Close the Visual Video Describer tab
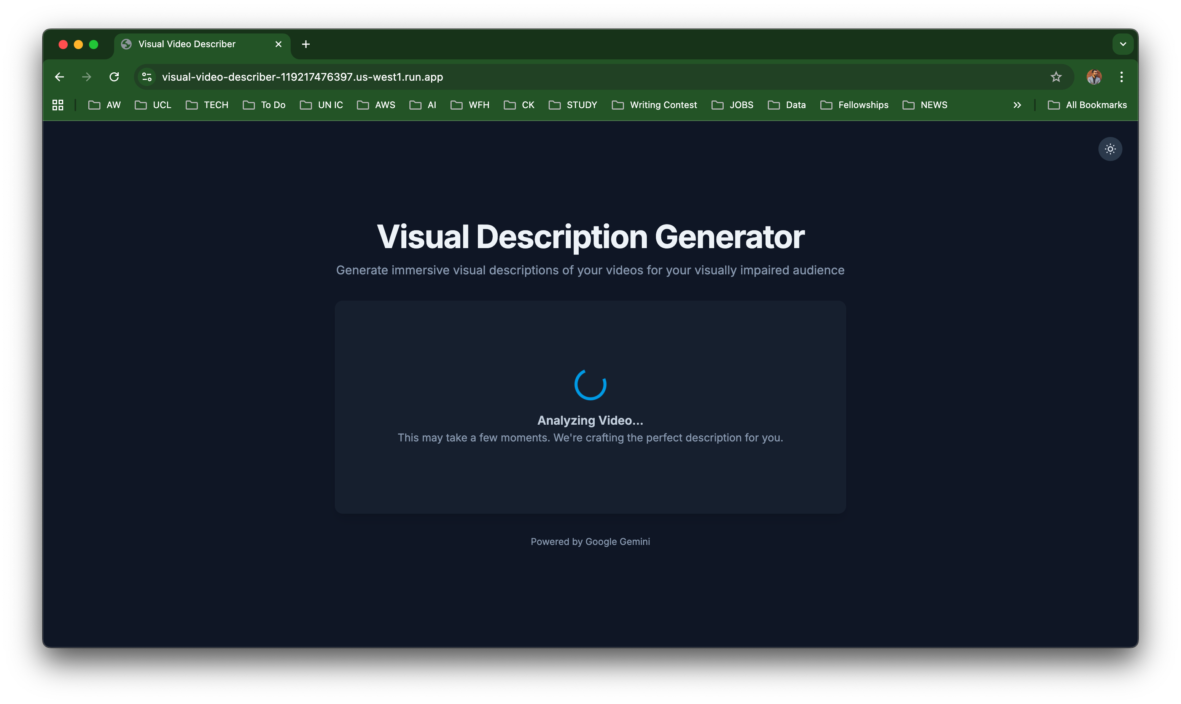1181x704 pixels. tap(279, 44)
